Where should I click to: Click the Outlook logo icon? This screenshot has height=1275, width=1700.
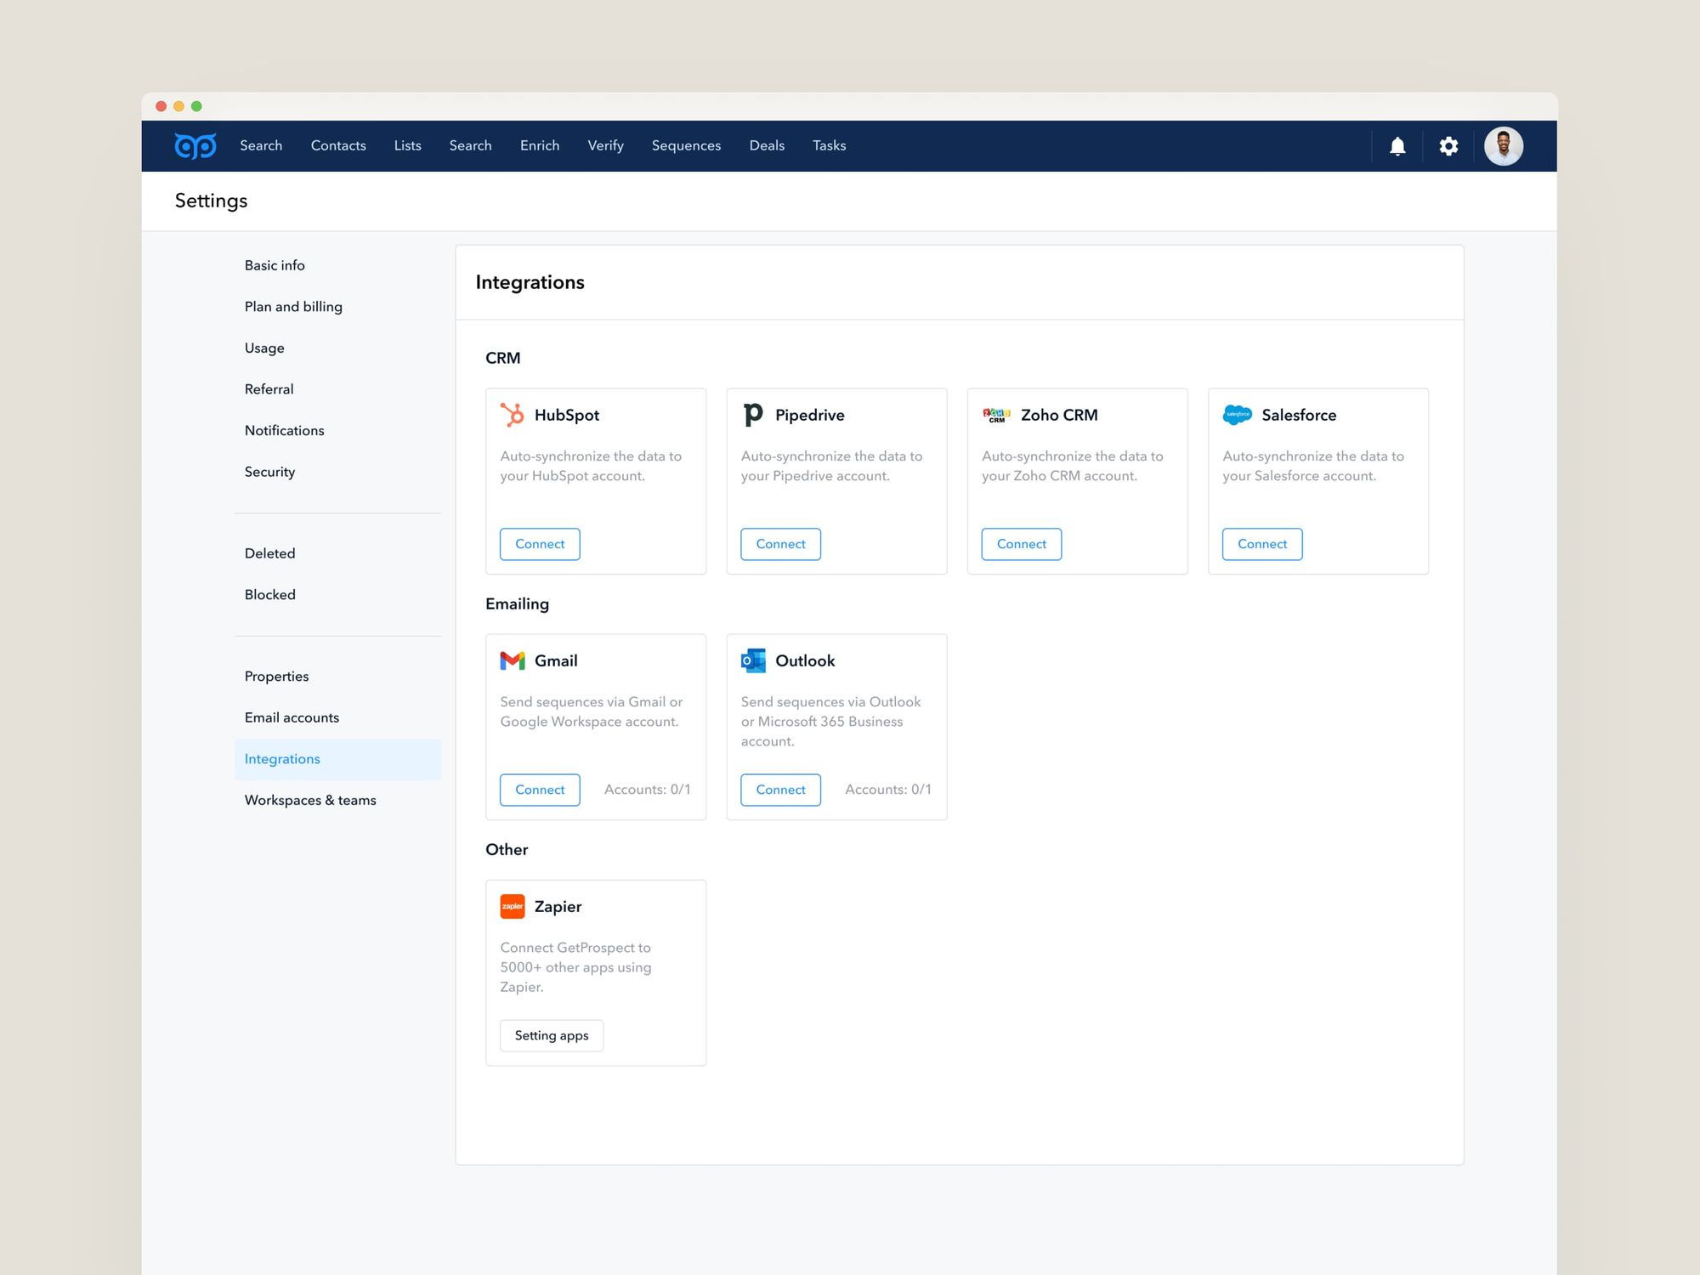[753, 660]
